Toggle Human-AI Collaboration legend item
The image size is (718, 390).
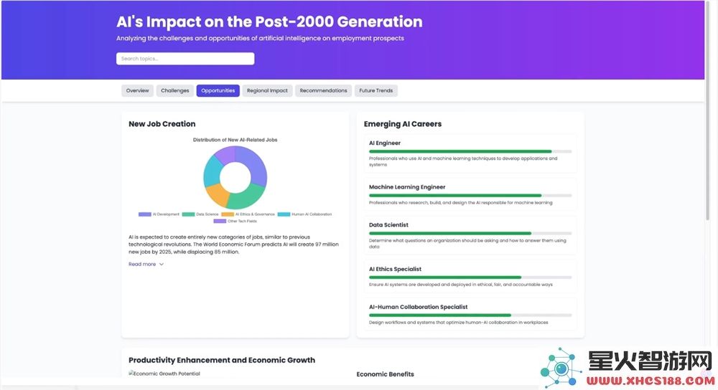(304, 214)
